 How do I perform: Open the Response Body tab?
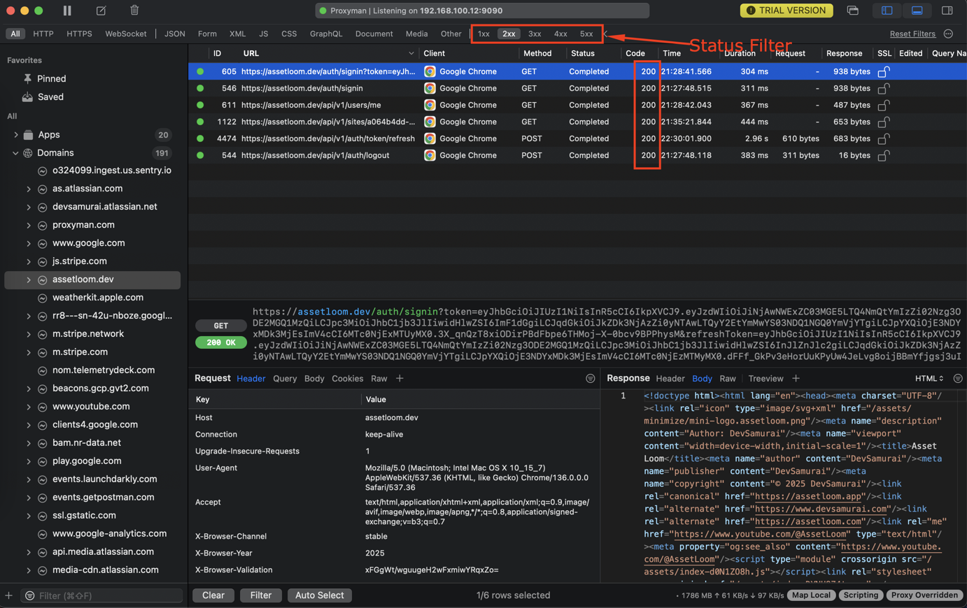(x=702, y=379)
